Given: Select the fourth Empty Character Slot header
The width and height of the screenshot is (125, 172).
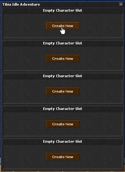Looking at the screenshot, I should pos(62,109).
